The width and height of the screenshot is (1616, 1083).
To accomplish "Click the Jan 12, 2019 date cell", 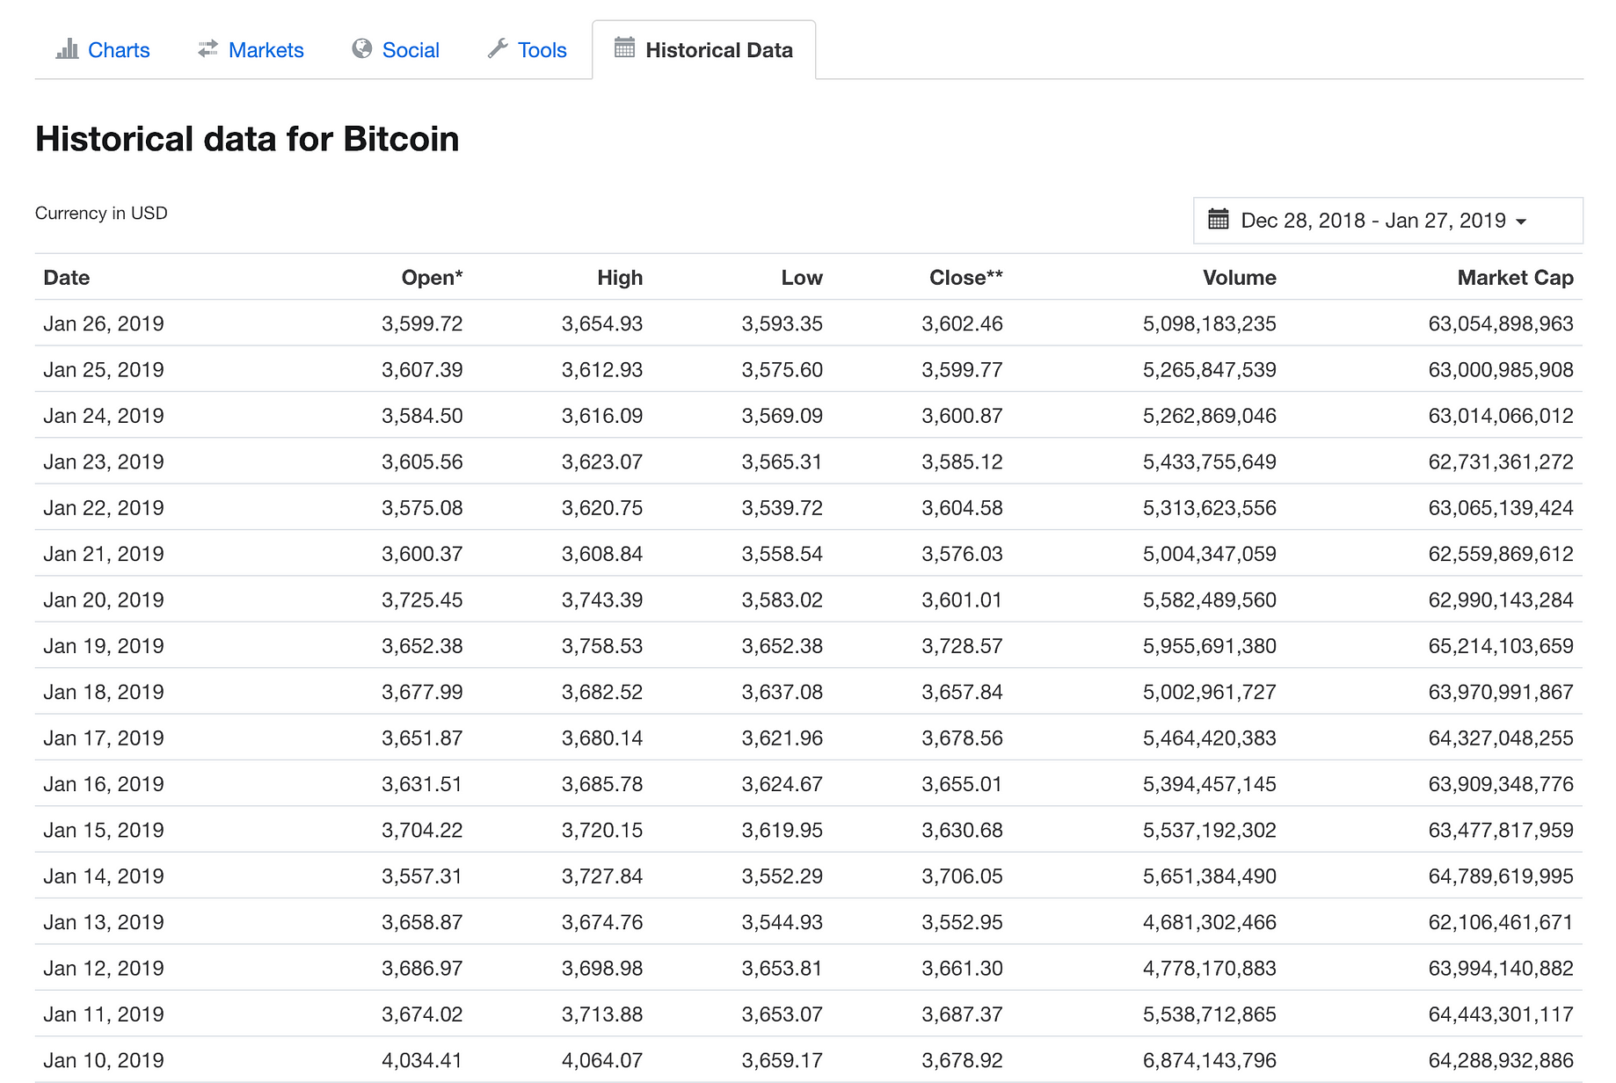I will tap(104, 969).
